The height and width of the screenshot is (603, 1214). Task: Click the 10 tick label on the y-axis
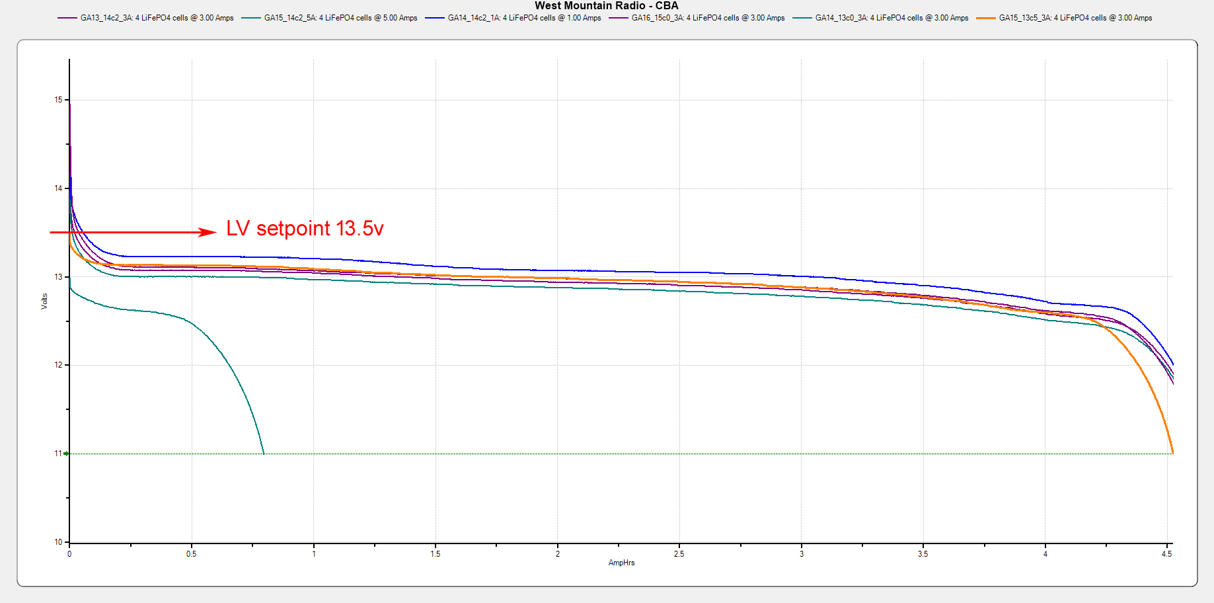coord(58,542)
